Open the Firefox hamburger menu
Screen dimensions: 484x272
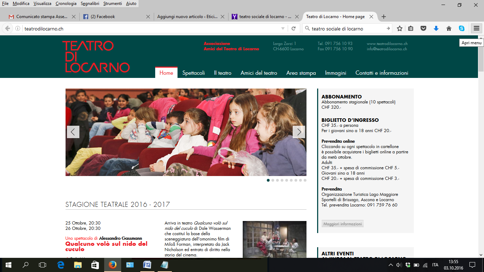click(x=476, y=29)
